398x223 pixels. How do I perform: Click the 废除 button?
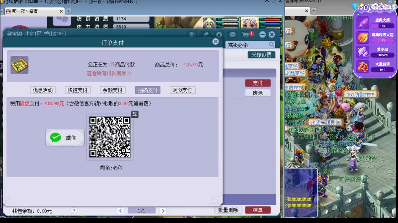click(258, 93)
